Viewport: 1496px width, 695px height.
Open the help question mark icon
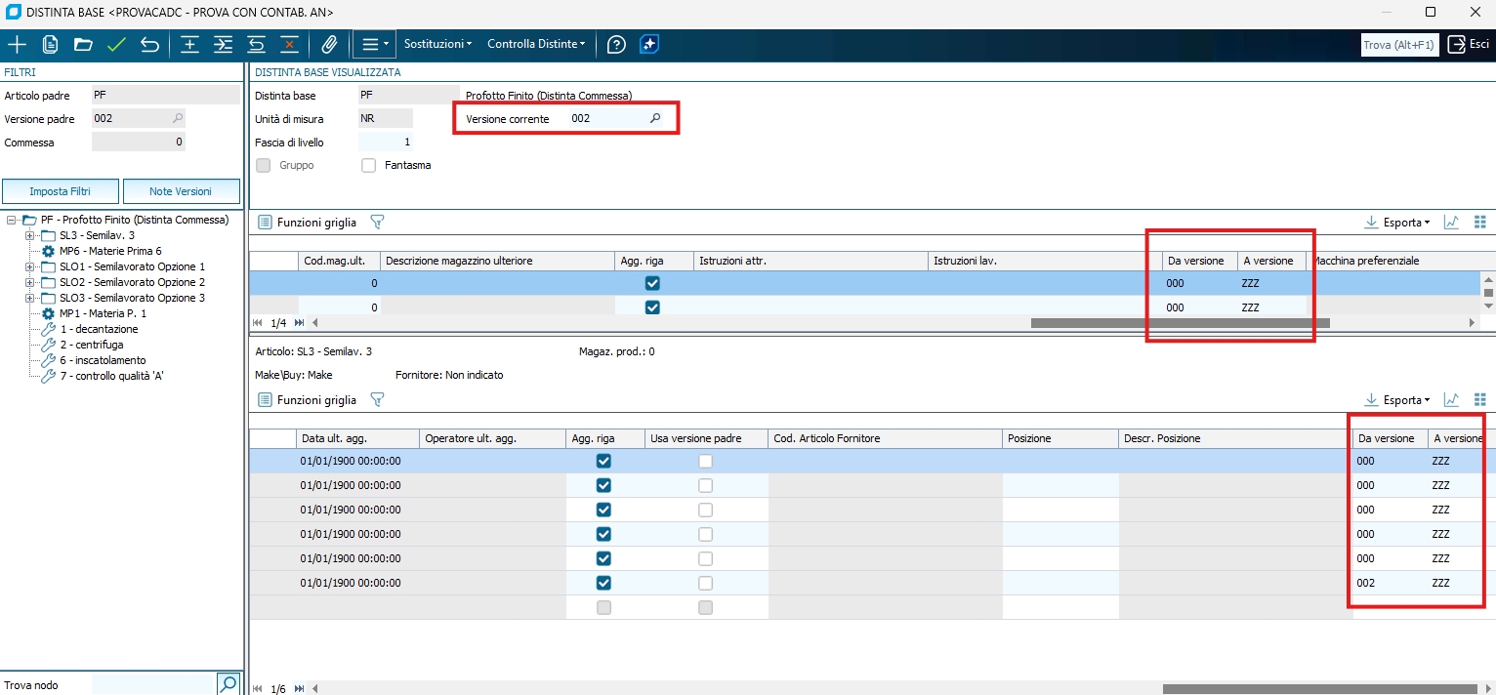pos(616,45)
